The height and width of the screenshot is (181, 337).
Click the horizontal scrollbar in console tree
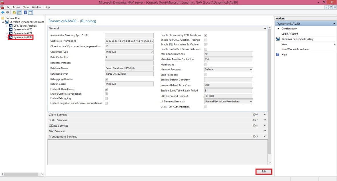click(x=22, y=174)
